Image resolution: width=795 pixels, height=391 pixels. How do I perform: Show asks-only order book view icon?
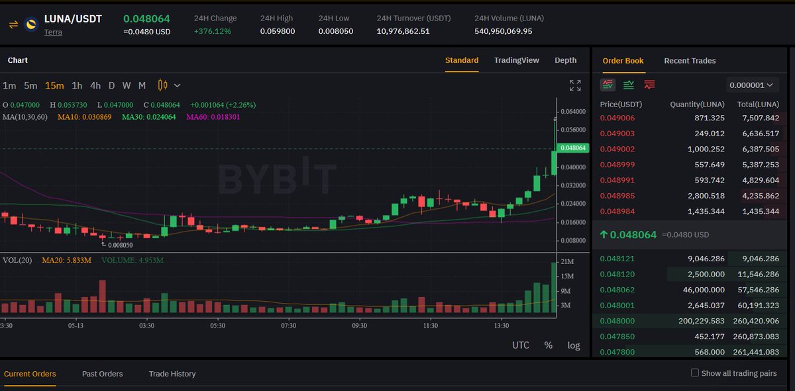click(649, 85)
